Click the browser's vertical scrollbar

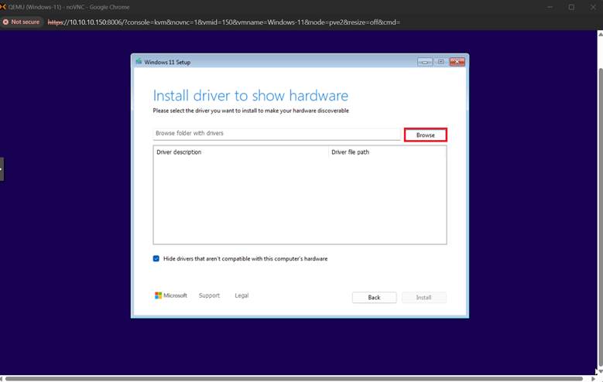point(599,193)
